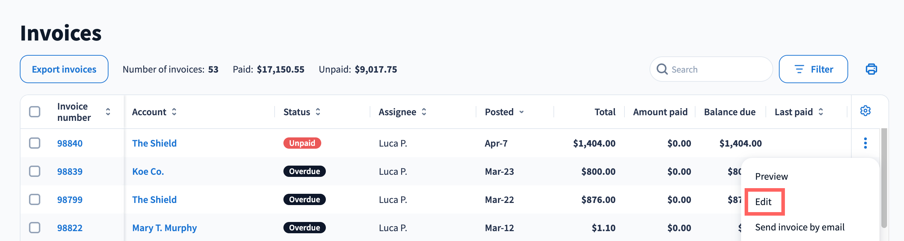Click the printer icon
The image size is (904, 241).
click(871, 69)
